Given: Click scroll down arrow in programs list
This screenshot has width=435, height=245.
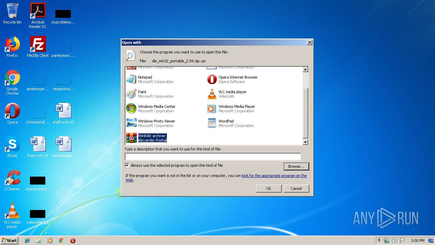Looking at the screenshot, I should [305, 142].
